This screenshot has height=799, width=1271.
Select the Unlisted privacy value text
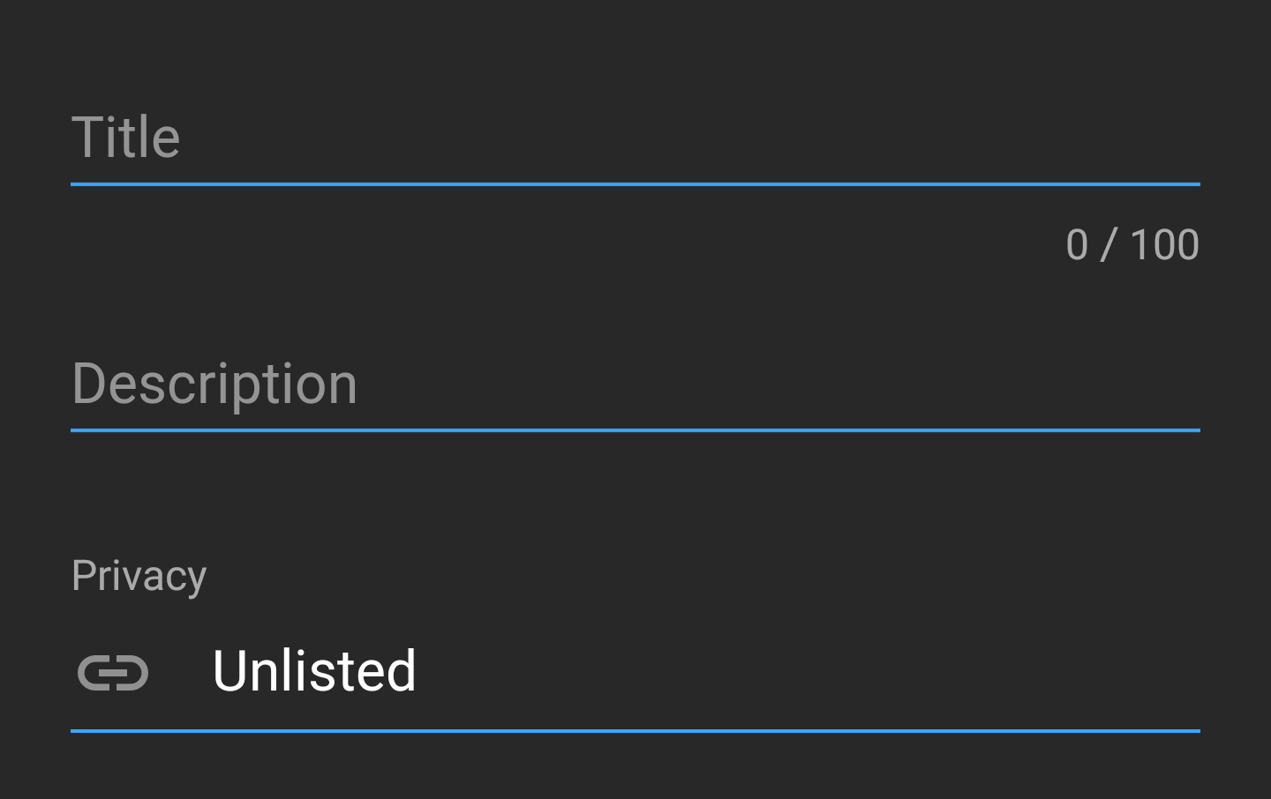tap(314, 671)
